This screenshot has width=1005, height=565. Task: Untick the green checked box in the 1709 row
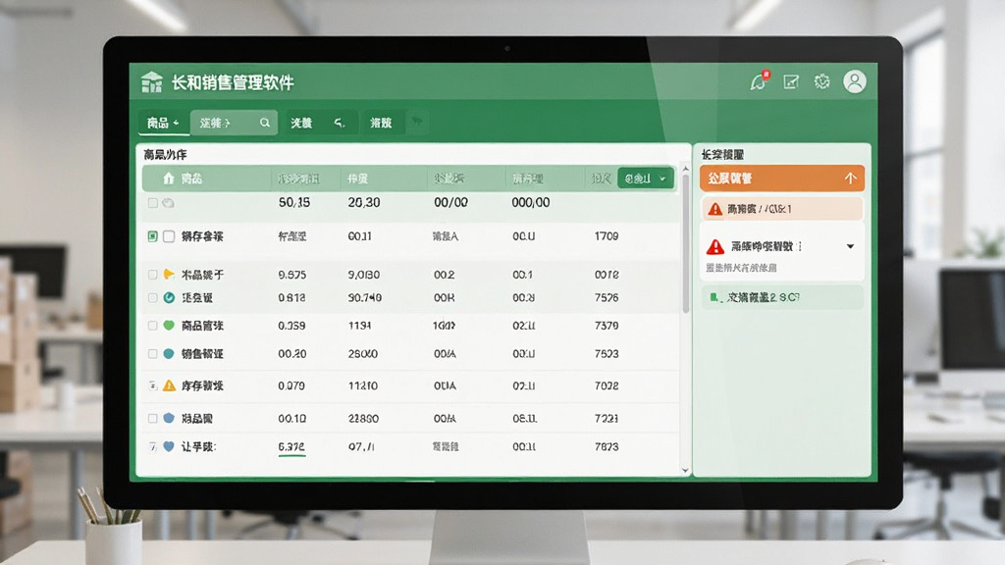152,236
